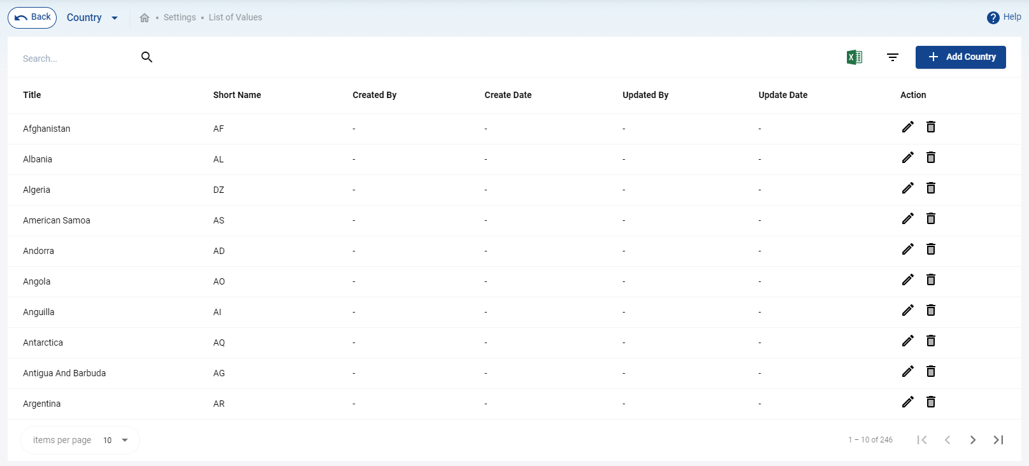Sort by the Updated By column header

(x=646, y=95)
